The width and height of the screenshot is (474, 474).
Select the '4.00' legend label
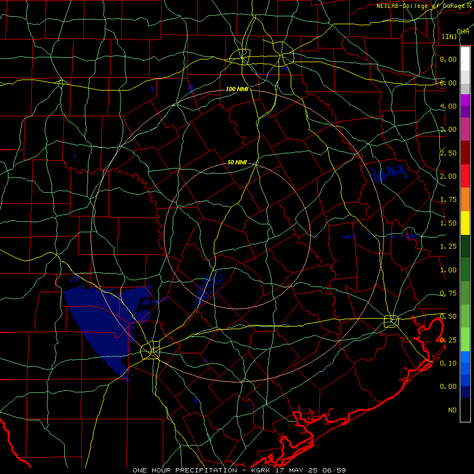tap(448, 106)
